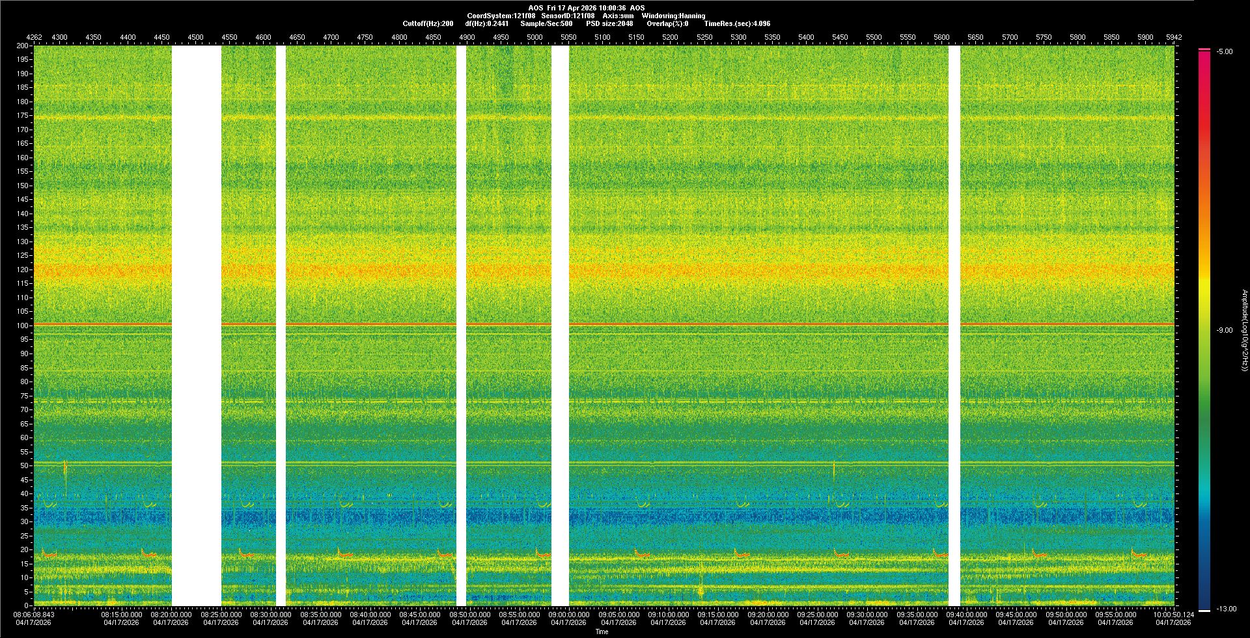Click the -9.00 midpoint color scale label

point(1225,330)
